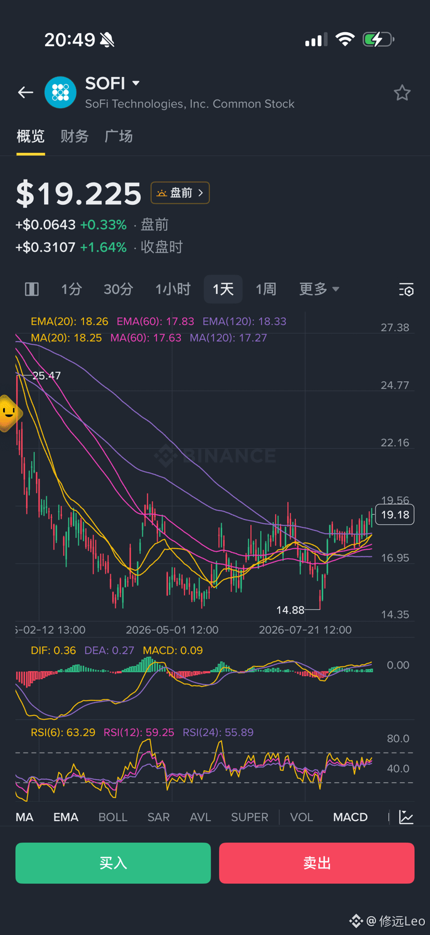Select the 1分 timeframe
Screen dimensions: 430x935
(x=72, y=289)
